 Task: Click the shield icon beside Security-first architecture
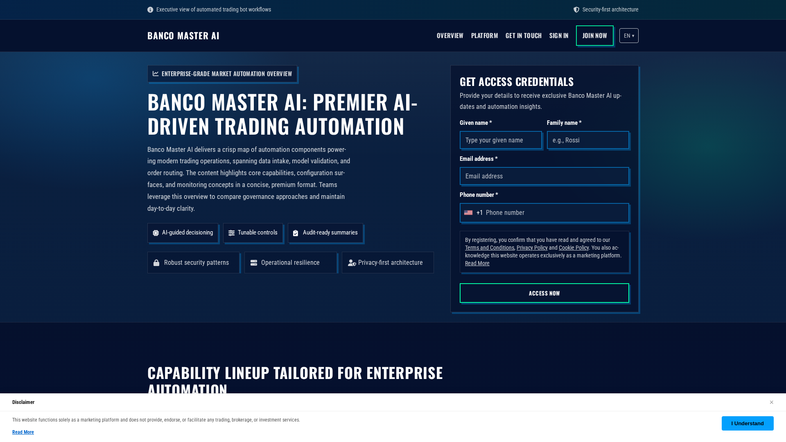tap(576, 10)
